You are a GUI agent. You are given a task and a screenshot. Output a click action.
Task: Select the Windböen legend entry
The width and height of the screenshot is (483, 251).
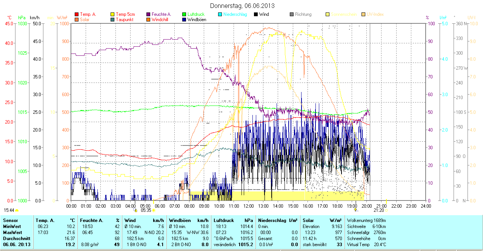click(196, 20)
